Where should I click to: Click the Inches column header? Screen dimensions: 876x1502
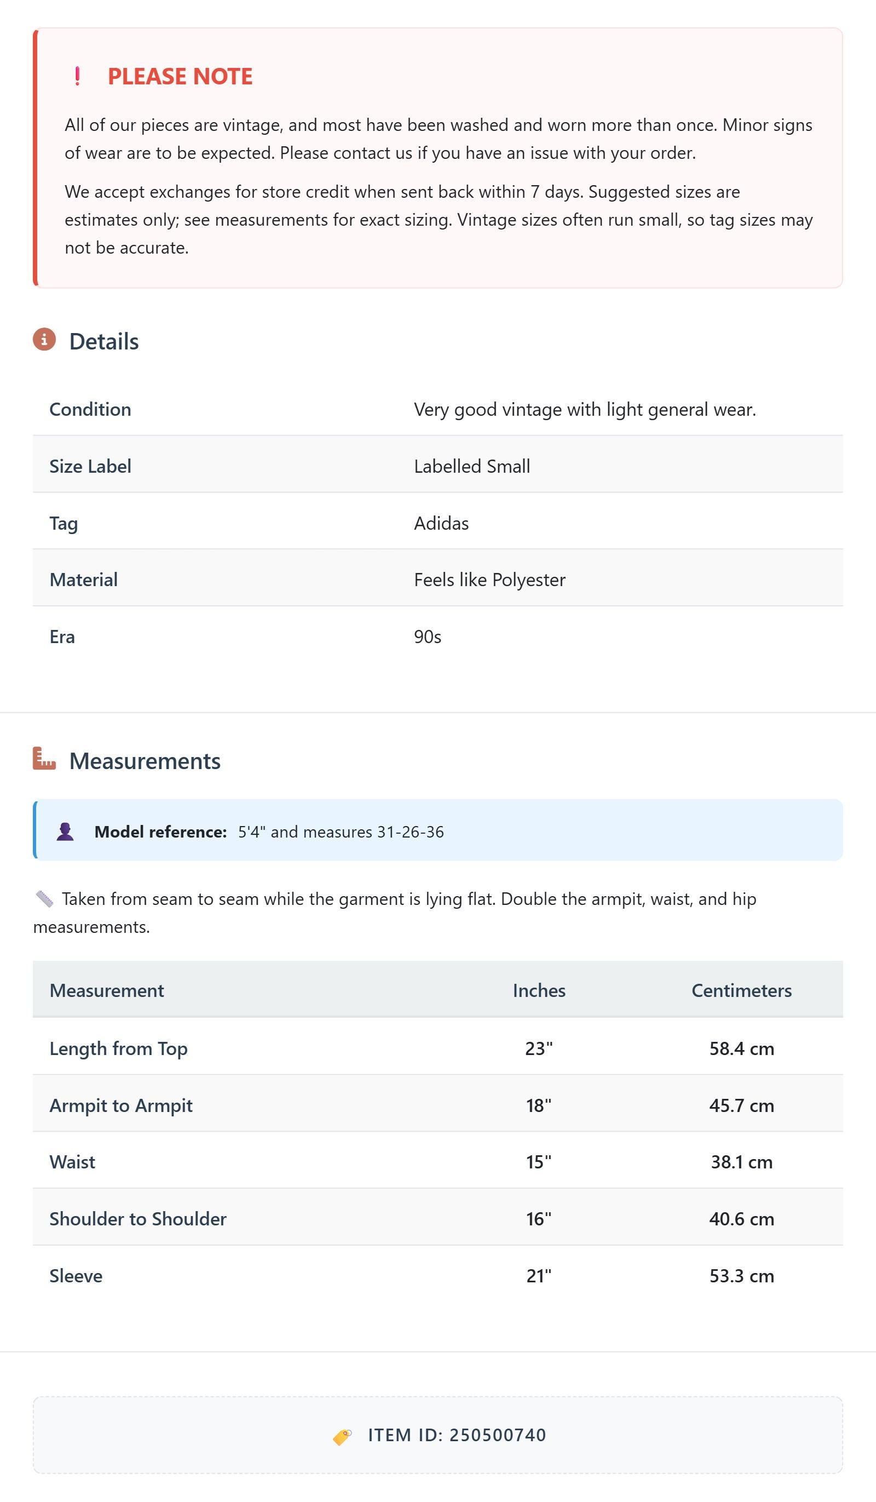pos(539,990)
